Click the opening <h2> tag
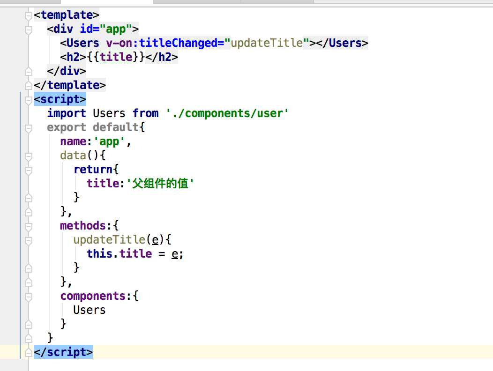493x371 pixels. coord(73,57)
